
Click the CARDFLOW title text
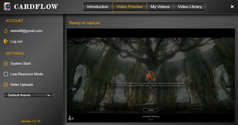tap(36, 7)
